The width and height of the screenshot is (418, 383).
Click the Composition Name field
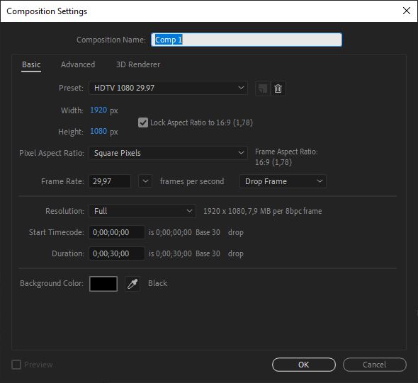tap(247, 40)
